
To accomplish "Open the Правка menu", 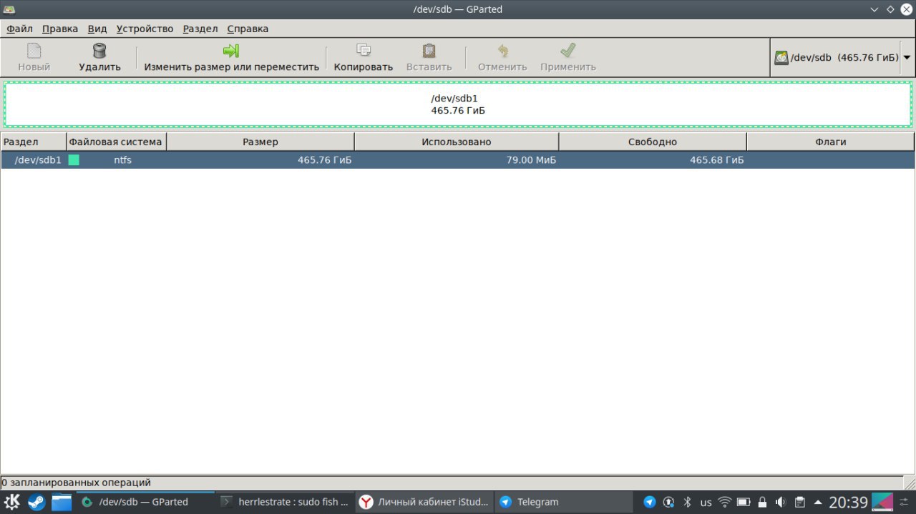I will [x=60, y=29].
